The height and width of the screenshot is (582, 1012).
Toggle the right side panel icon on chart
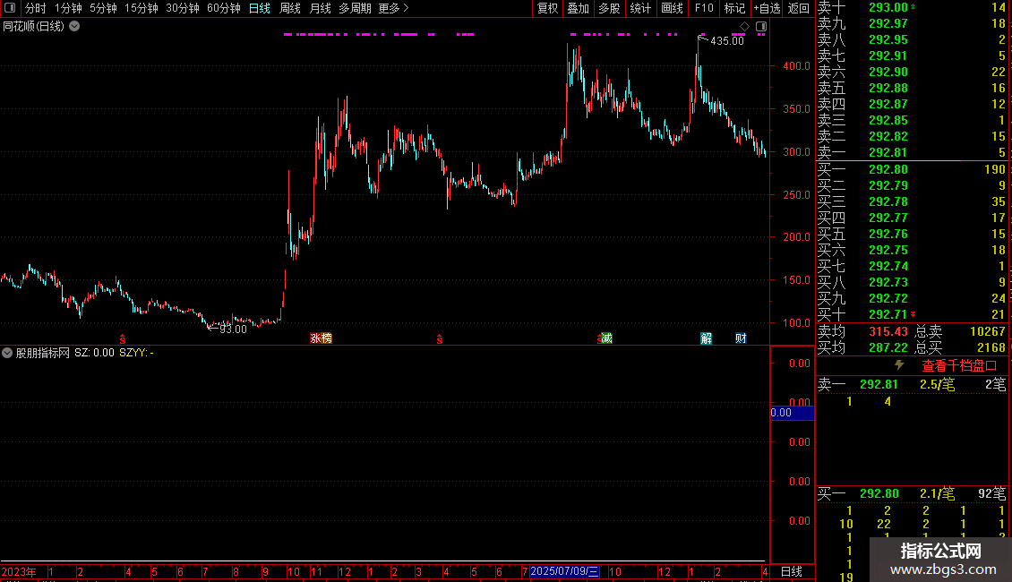coord(761,27)
